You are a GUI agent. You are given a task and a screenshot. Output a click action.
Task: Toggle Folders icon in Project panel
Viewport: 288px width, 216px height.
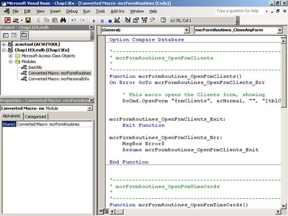24,35
